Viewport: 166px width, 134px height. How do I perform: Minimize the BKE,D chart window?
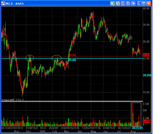pyautogui.click(x=139, y=3)
